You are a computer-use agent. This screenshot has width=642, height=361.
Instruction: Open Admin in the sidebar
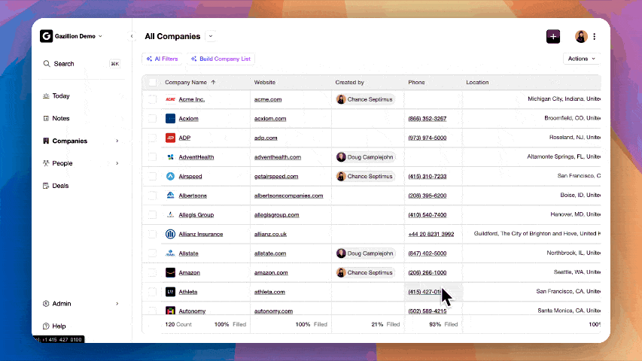coord(62,304)
